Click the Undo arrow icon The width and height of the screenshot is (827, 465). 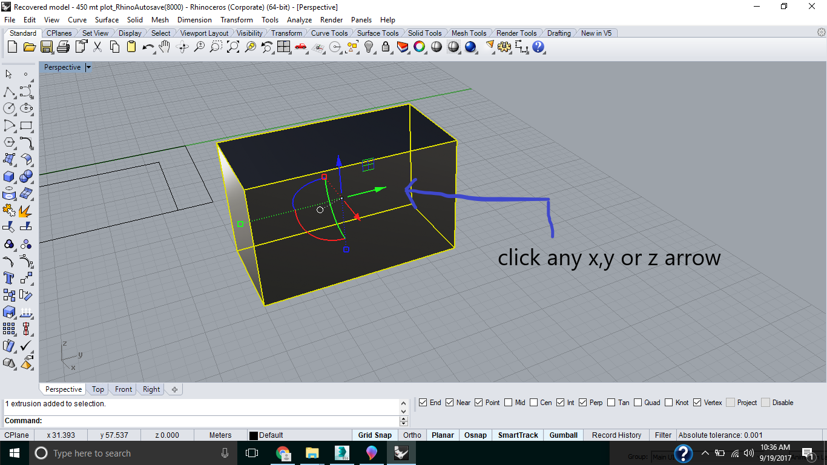(x=148, y=47)
